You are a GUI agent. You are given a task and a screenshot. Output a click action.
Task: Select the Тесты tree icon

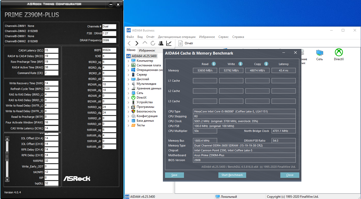(133, 125)
